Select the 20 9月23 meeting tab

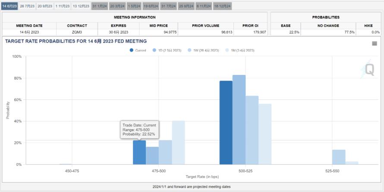pos(45,6)
